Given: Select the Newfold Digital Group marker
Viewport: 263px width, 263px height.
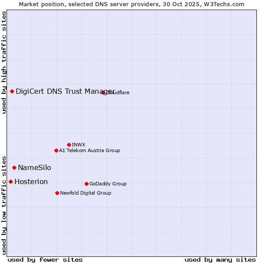Looking at the screenshot, I should [57, 193].
